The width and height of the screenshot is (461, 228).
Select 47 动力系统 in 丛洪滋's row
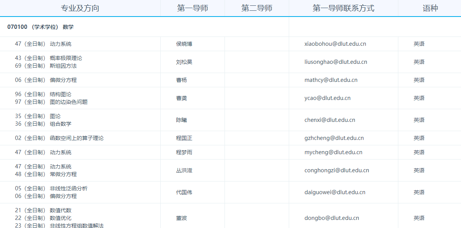click(43, 166)
